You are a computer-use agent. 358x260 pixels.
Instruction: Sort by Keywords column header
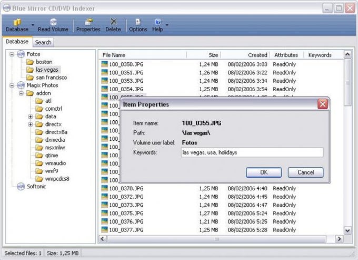point(324,55)
